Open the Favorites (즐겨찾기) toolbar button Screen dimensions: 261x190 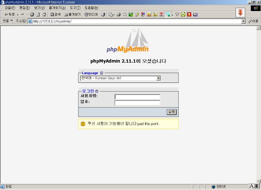(72, 14)
